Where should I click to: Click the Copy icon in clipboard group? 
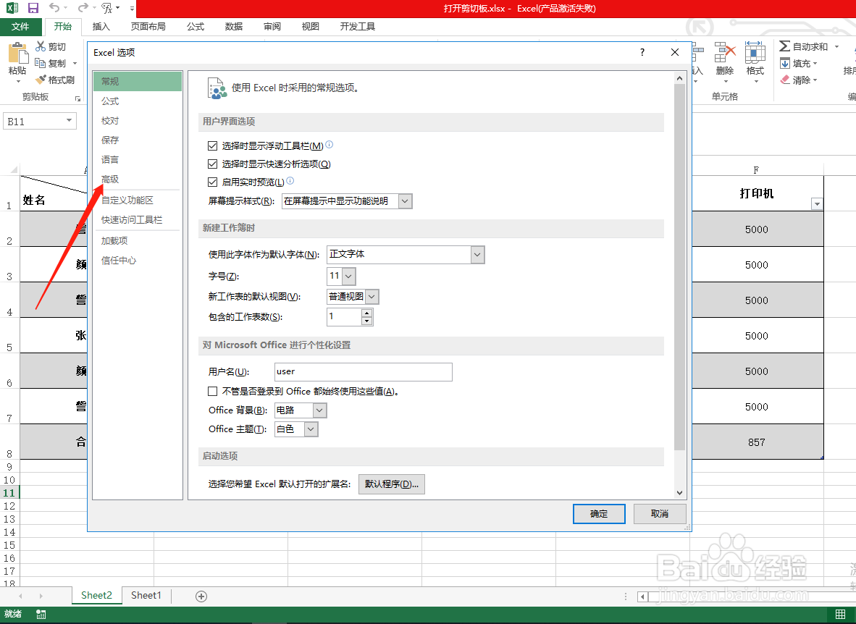pos(41,63)
